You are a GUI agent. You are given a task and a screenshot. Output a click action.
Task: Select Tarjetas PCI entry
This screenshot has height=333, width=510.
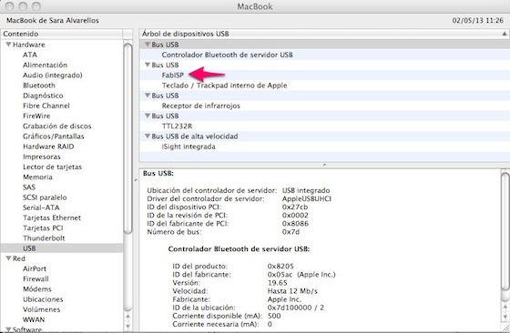(x=43, y=228)
